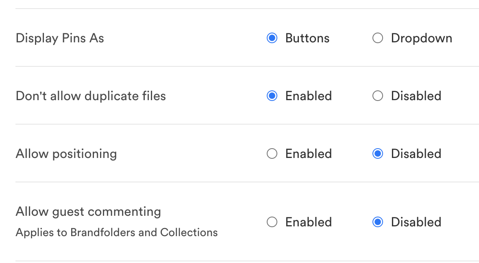The image size is (479, 263).
Task: Click the "Dropdown" option label text
Action: coord(422,38)
